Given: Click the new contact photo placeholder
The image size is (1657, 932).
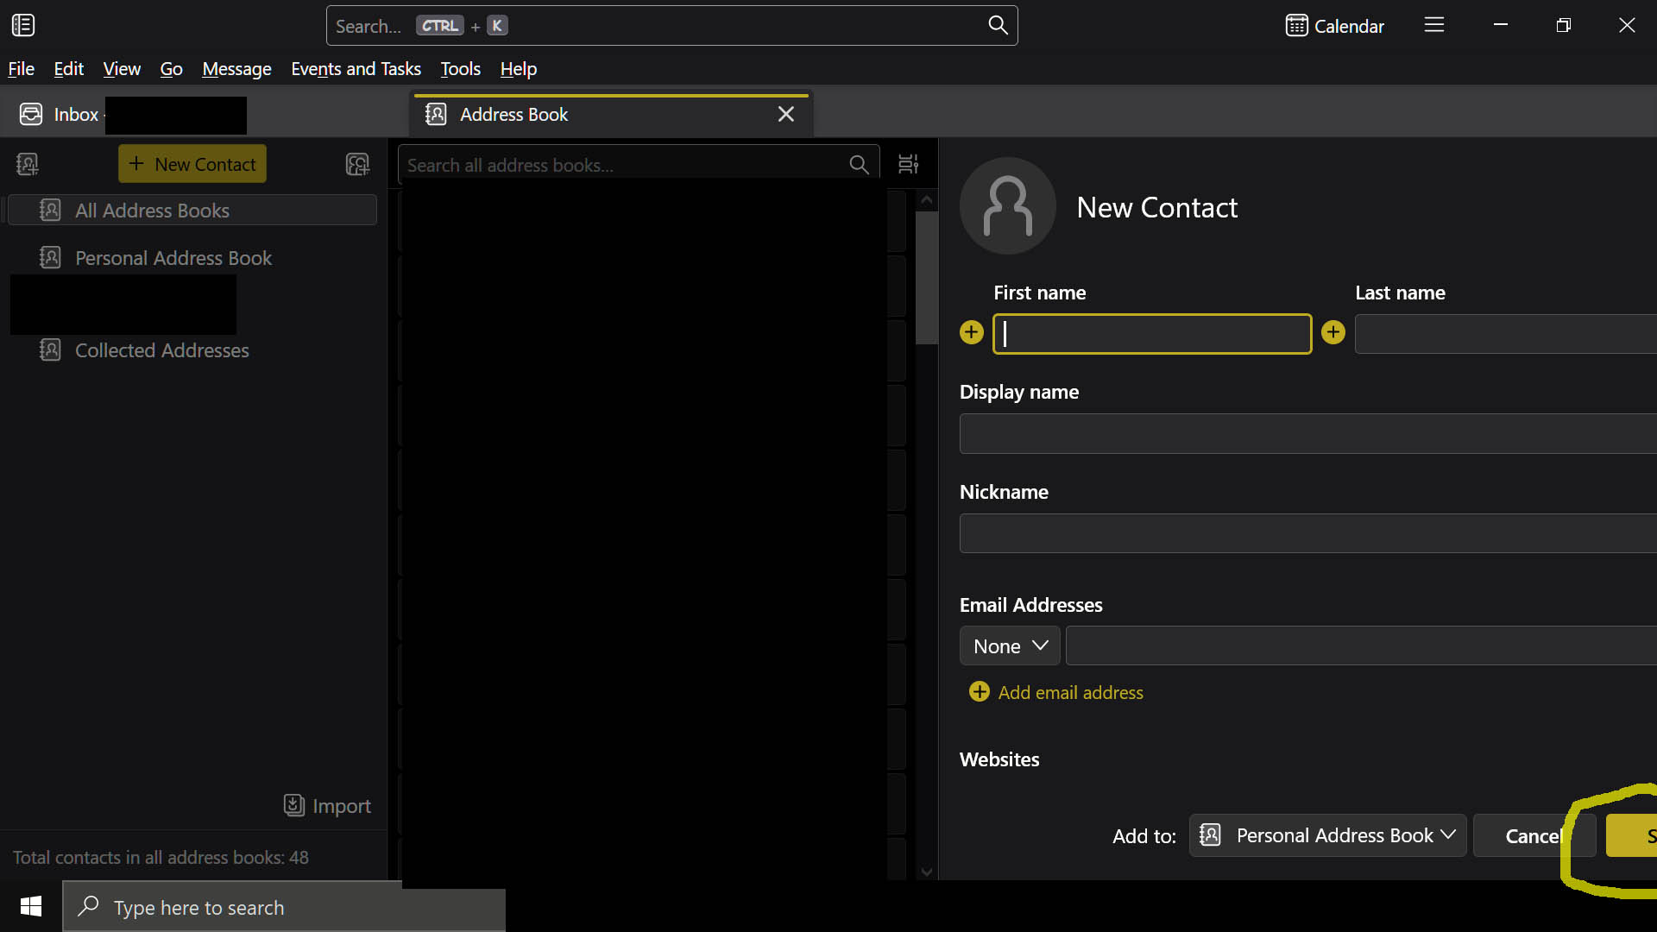Looking at the screenshot, I should click(x=1007, y=206).
